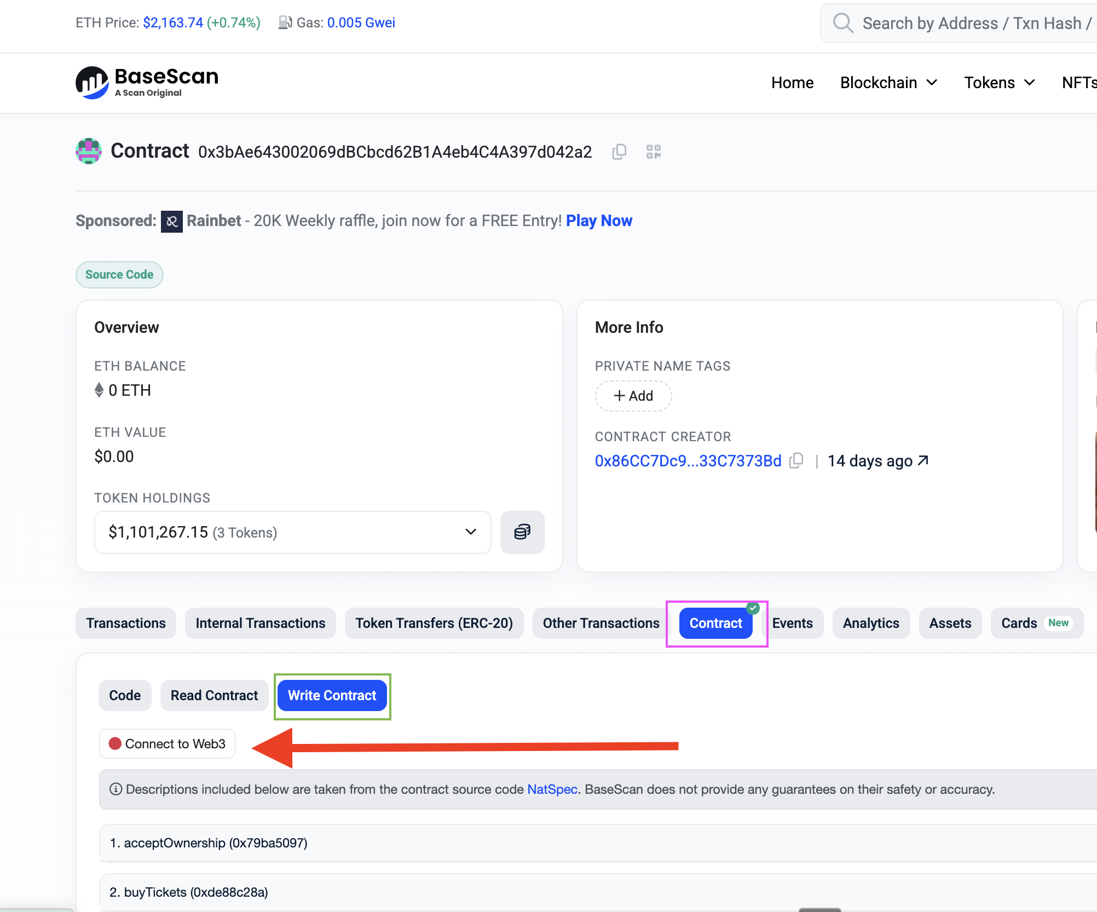
Task: Copy the contract creator address icon
Action: (x=796, y=461)
